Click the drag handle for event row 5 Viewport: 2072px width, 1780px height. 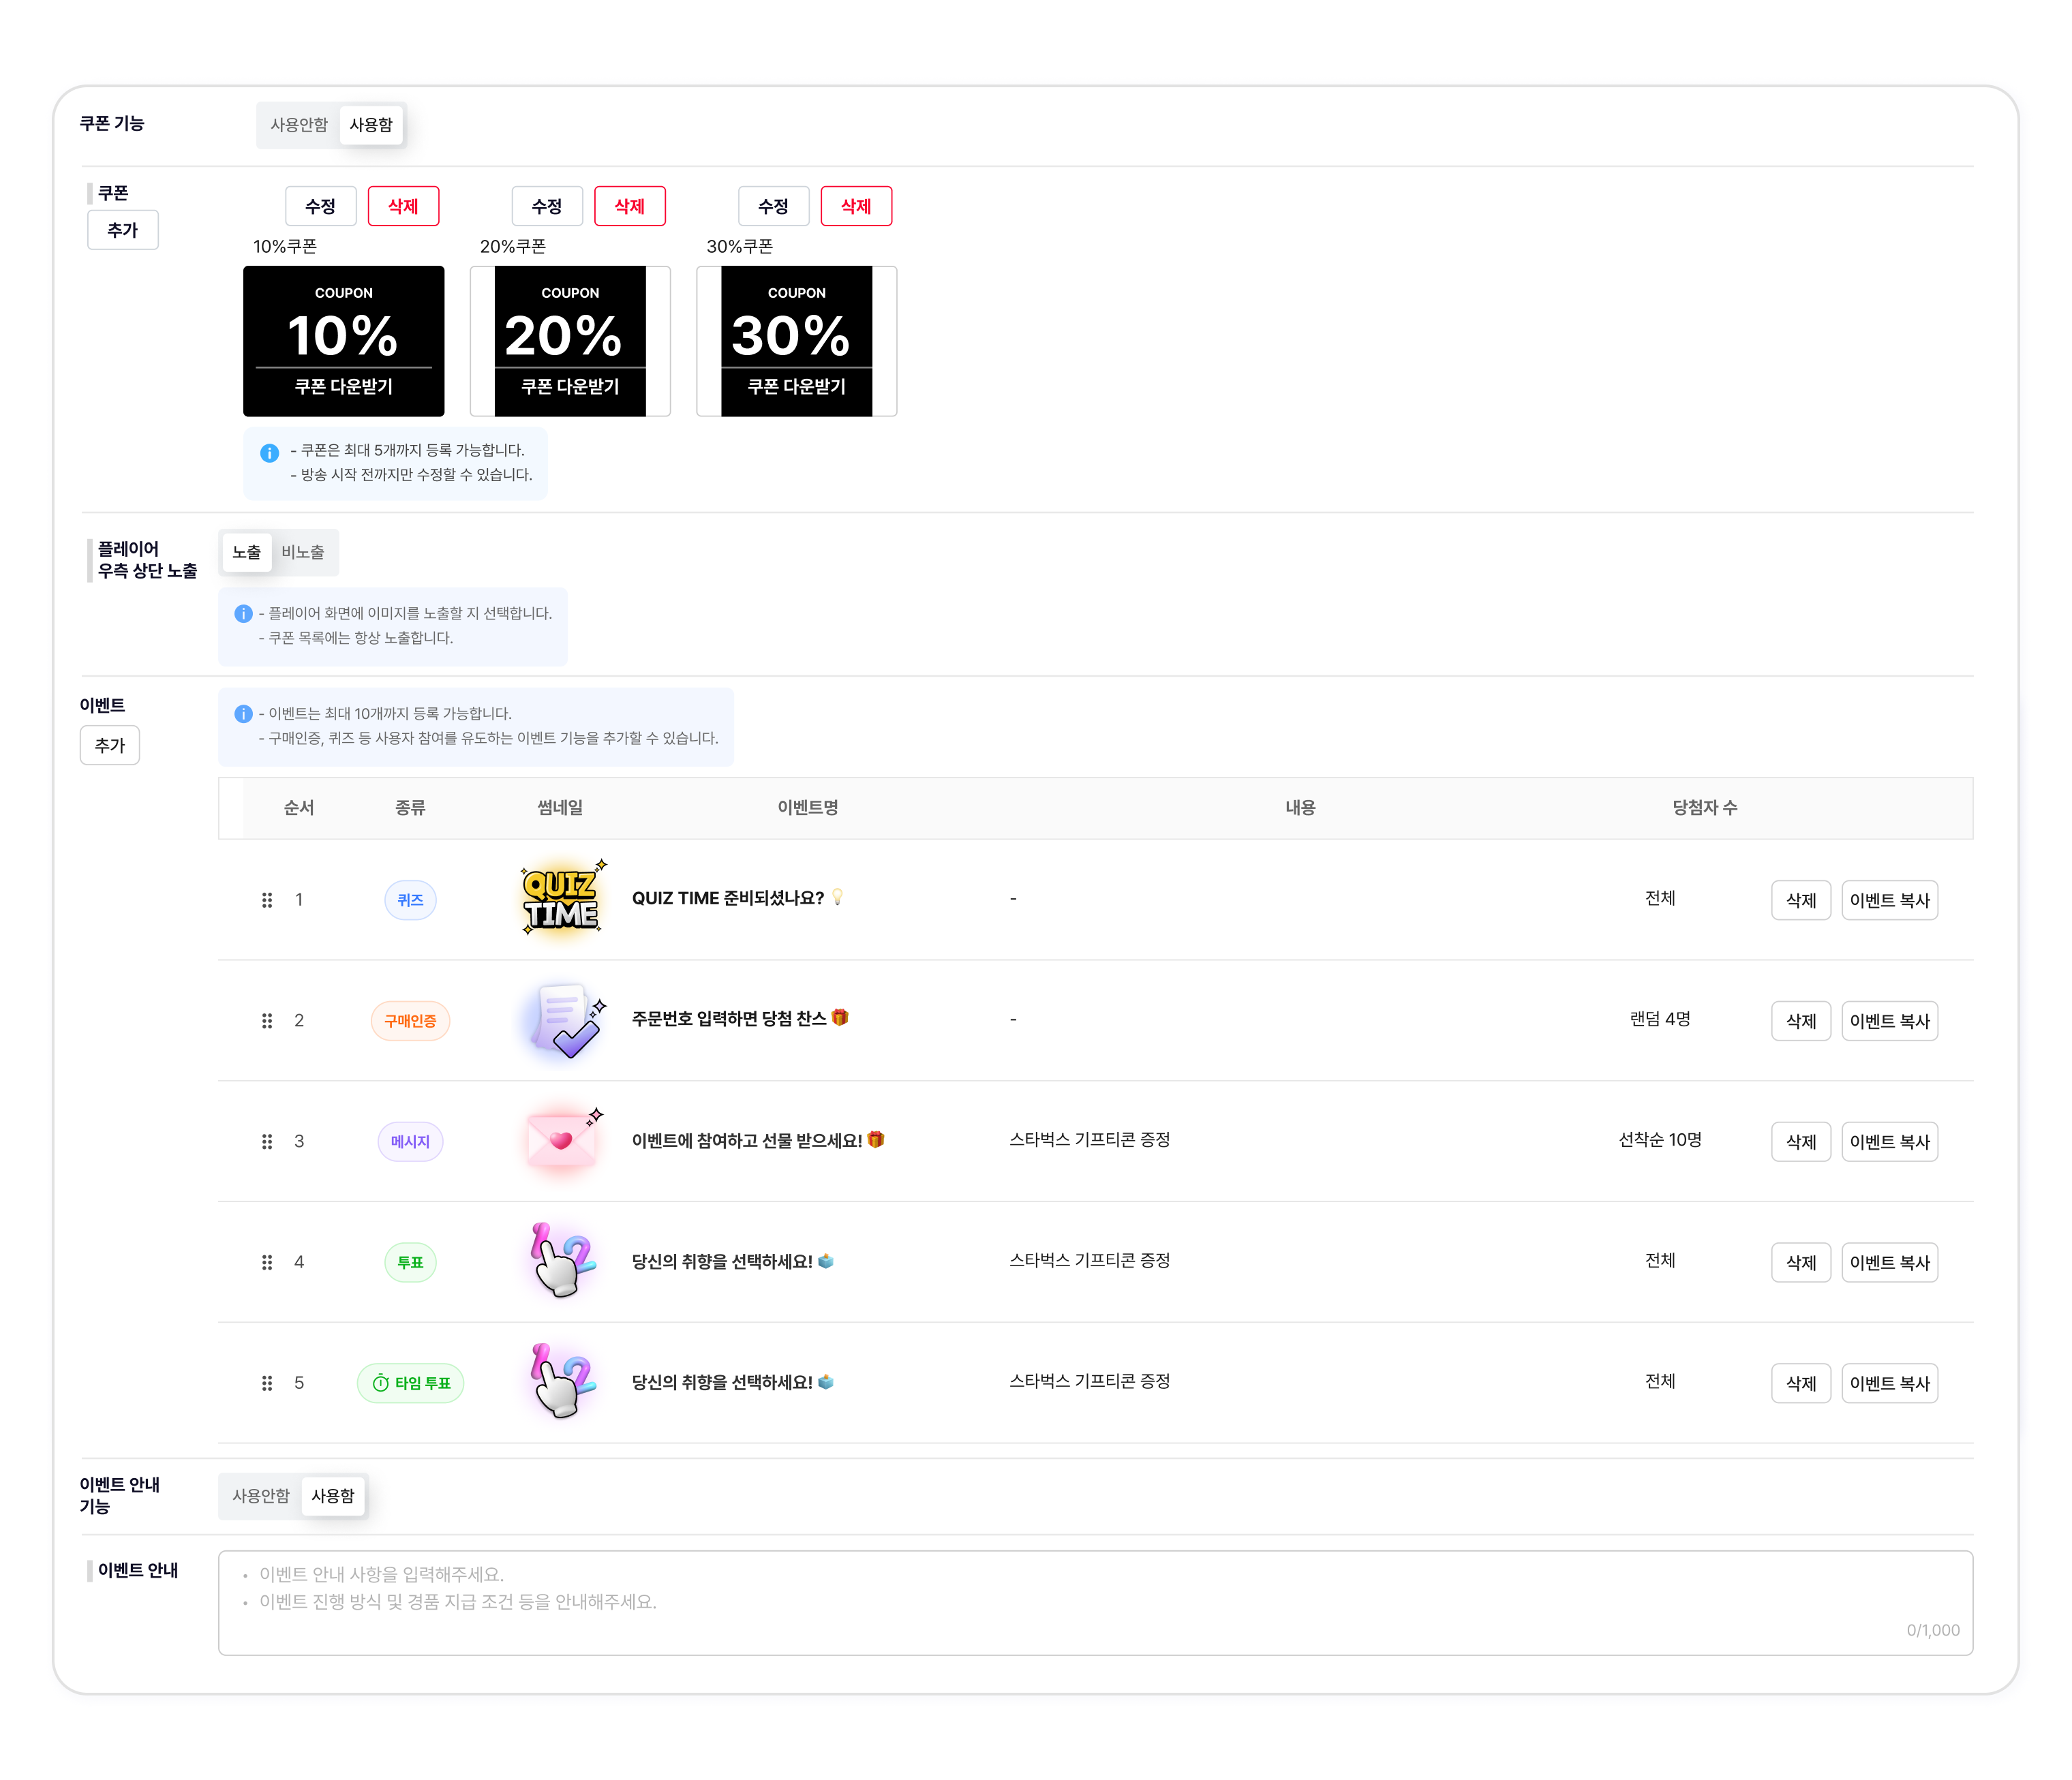[x=267, y=1383]
